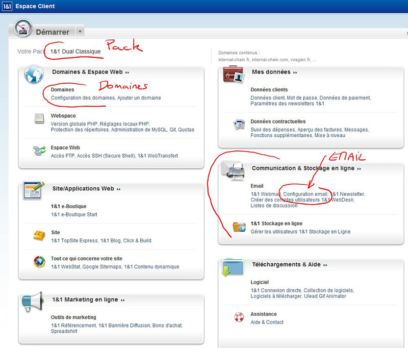Image resolution: width=408 pixels, height=348 pixels.
Task: Expand 1&1 Marketing en ligne section heading
Action: point(88,300)
